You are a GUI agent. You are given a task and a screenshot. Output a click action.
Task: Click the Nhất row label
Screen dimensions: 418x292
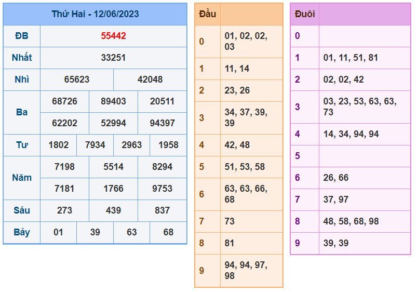pos(22,57)
